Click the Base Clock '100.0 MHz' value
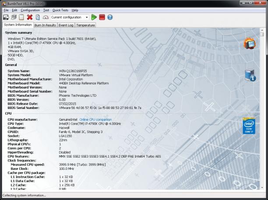The width and height of the screenshot is (268, 200). (x=67, y=168)
